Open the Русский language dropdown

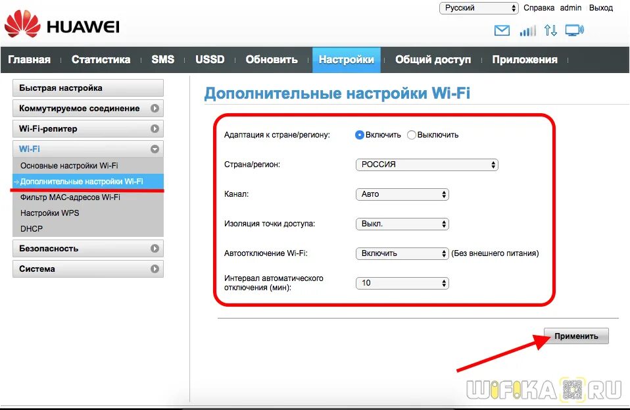pos(478,8)
